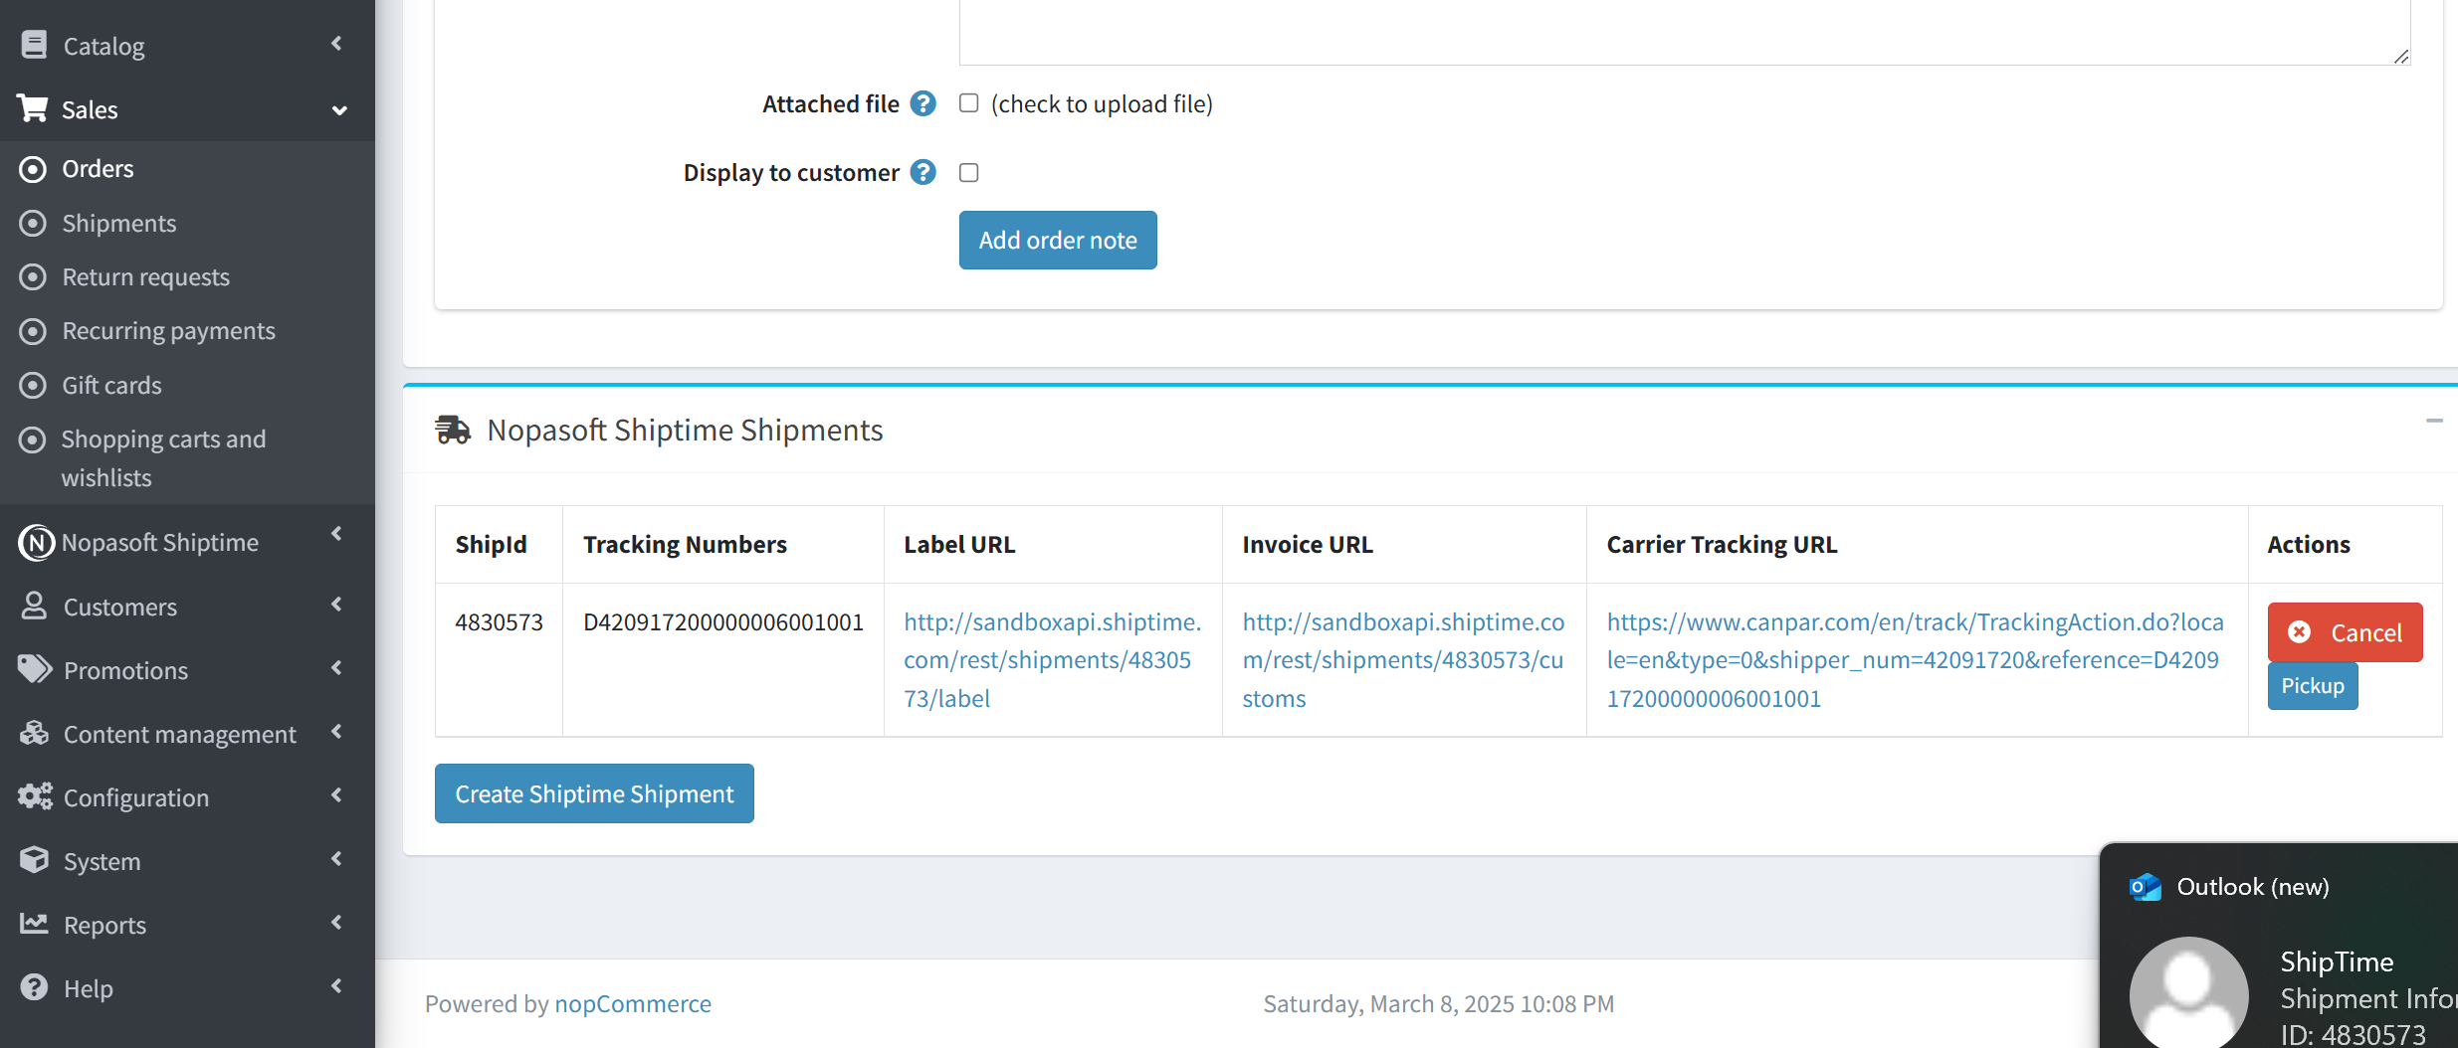Click the Tracking Numbers column header
The image size is (2458, 1048).
(x=685, y=545)
